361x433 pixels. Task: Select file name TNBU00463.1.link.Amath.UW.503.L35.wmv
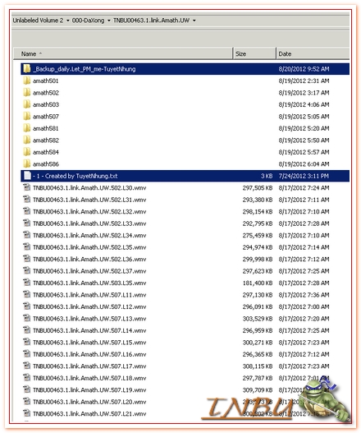tap(89, 283)
